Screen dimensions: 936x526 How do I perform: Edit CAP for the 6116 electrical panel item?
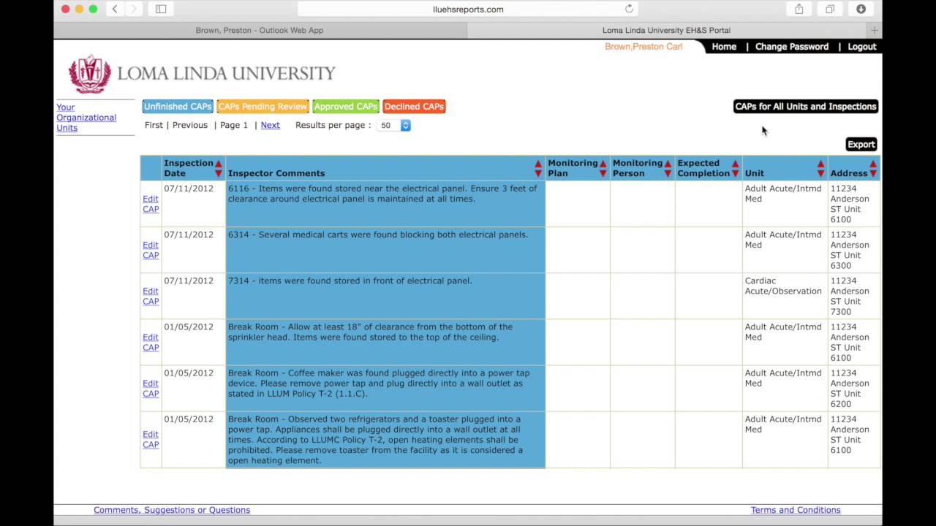tap(151, 204)
